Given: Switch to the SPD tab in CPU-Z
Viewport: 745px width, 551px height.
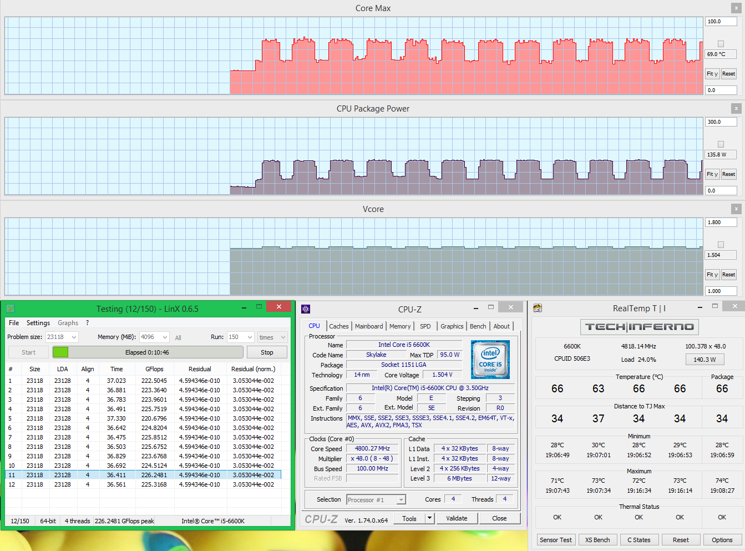Looking at the screenshot, I should tap(425, 326).
